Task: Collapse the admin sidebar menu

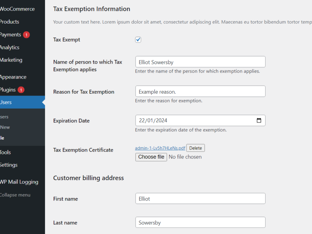Action: click(x=15, y=195)
